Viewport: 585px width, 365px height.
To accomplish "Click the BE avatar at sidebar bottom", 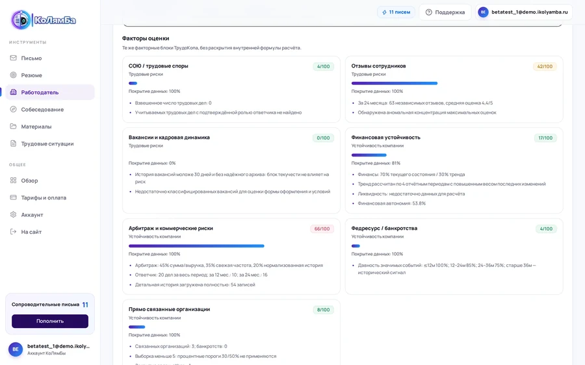I will pos(16,349).
